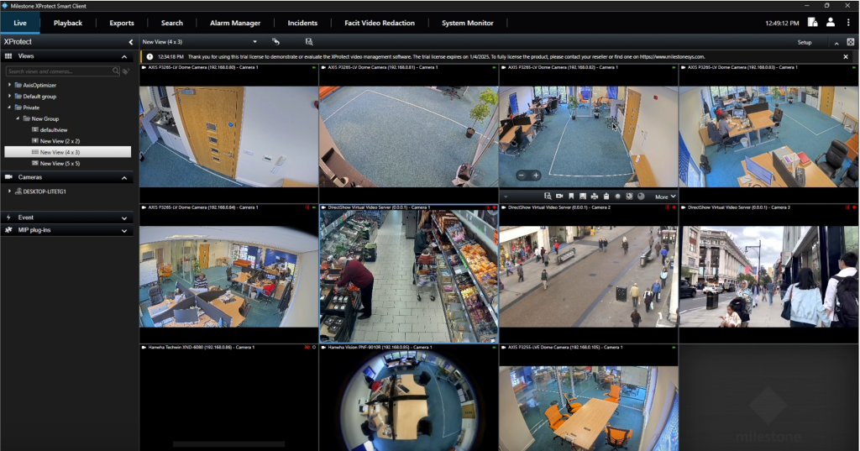Toggle full screen view icon
Viewport: 860px width, 451px height.
tap(850, 42)
